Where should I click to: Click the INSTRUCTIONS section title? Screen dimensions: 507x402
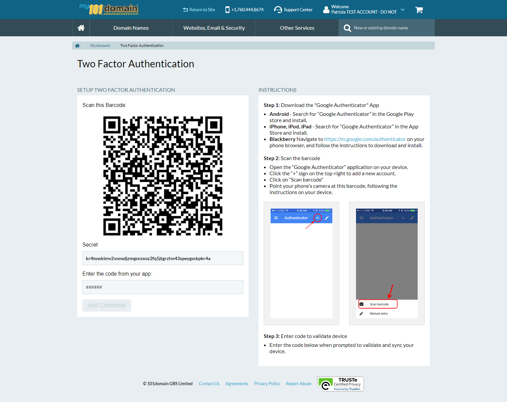click(278, 90)
